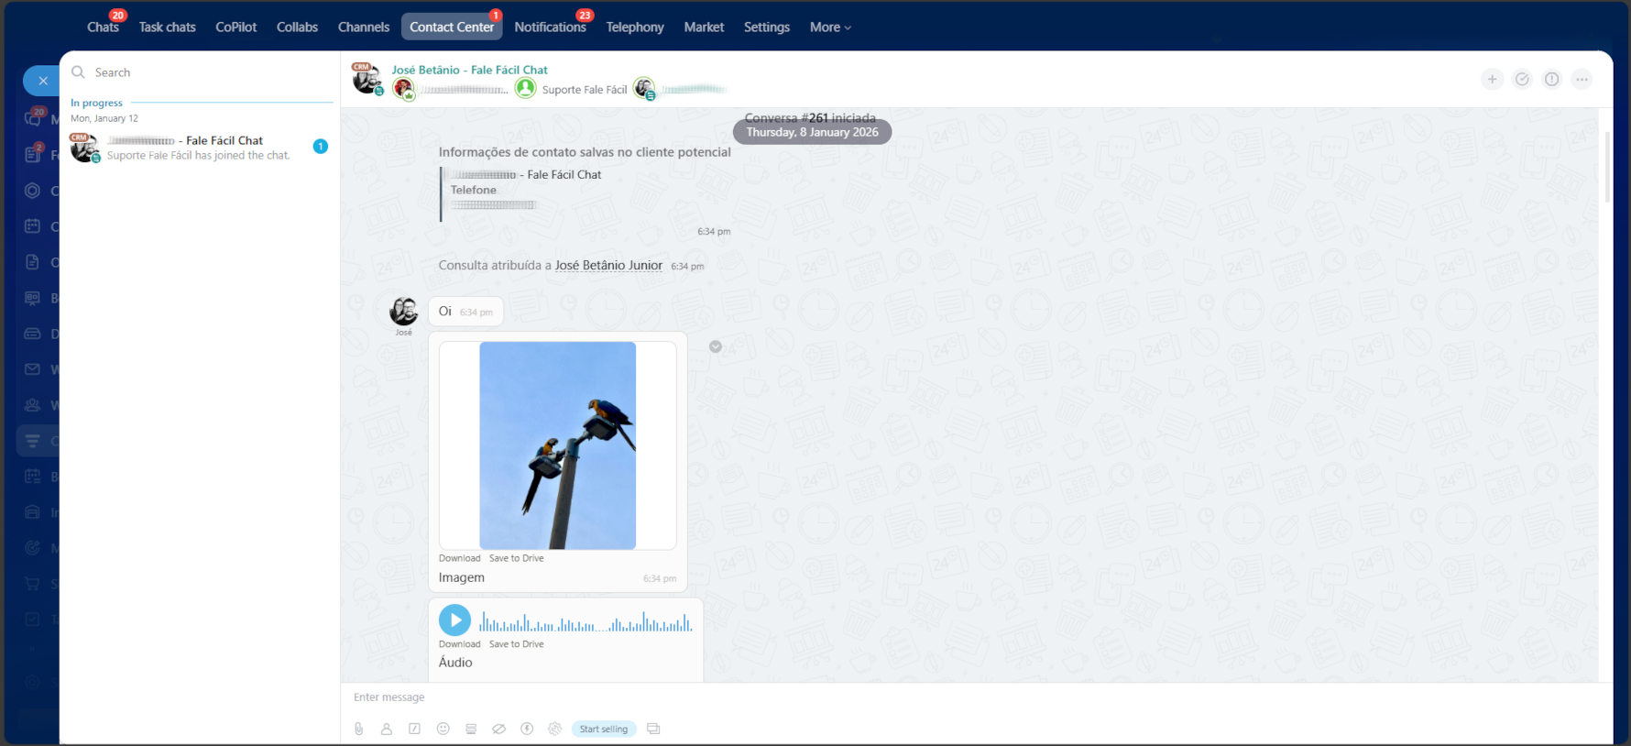Open the Notifications tab
Screen dimensions: 1631x746
pyautogui.click(x=550, y=27)
